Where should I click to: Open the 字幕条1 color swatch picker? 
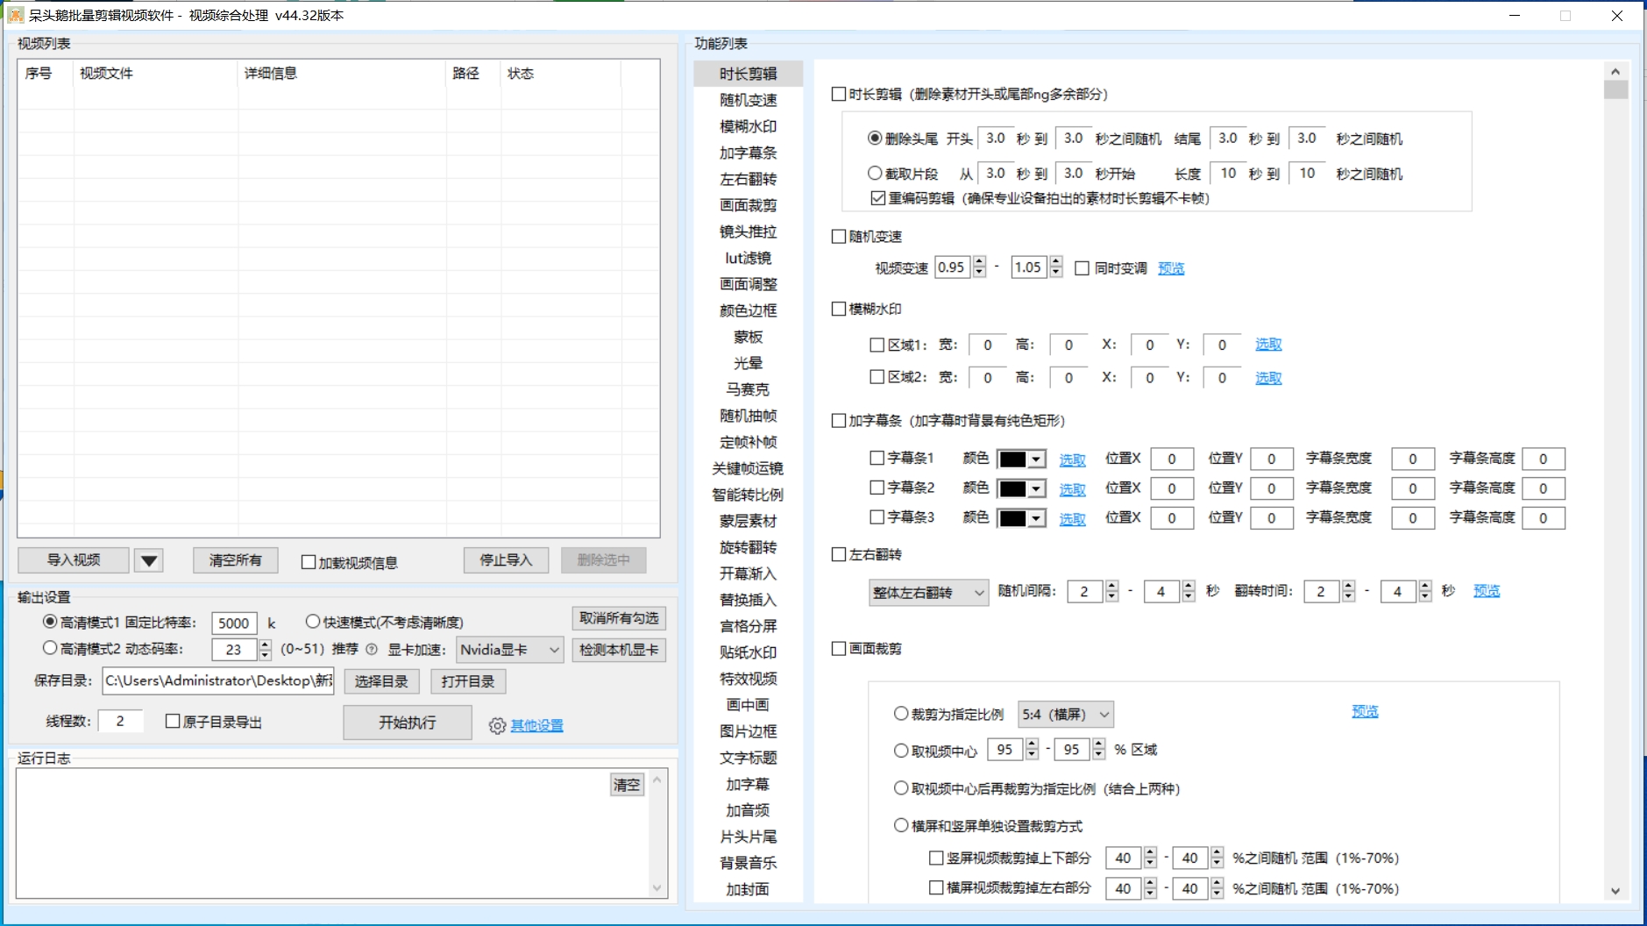pos(1022,458)
